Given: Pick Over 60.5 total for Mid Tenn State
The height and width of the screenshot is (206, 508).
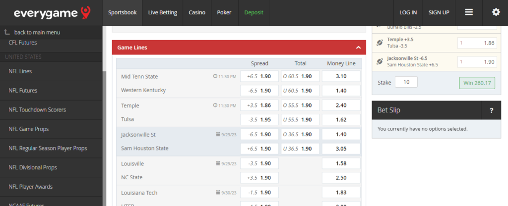Looking at the screenshot, I should tap(300, 76).
